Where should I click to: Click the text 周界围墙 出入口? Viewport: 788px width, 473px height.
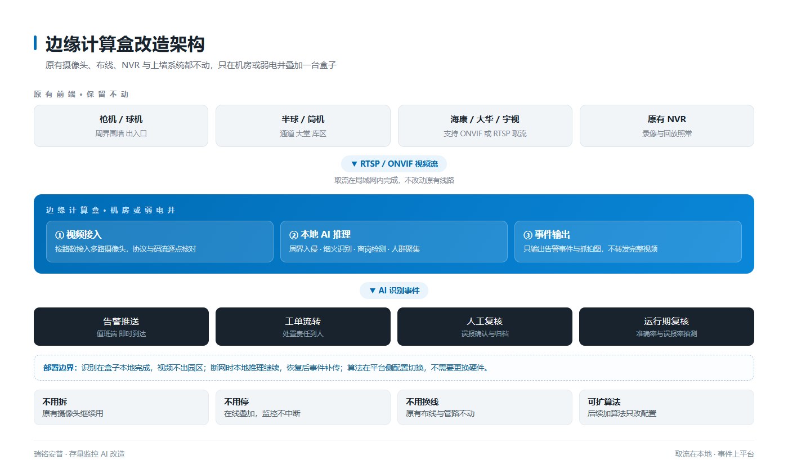point(121,133)
